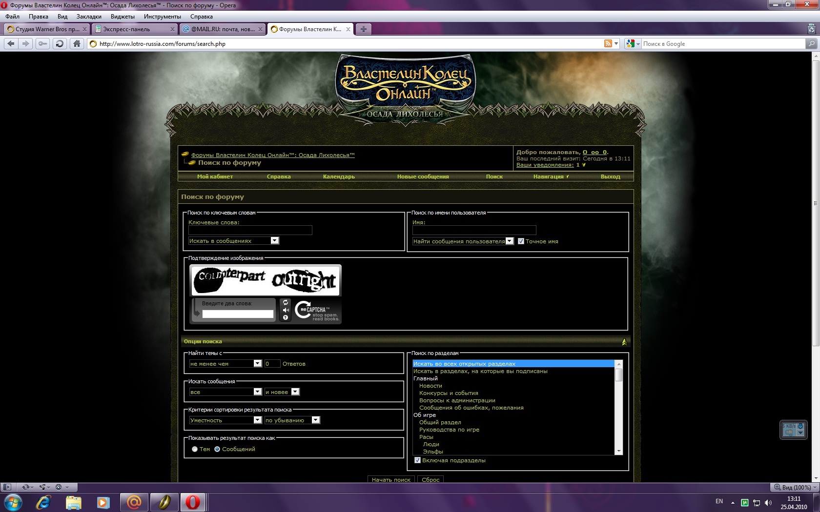Add a new browser tab
Viewport: 820px width, 512px height.
click(363, 29)
